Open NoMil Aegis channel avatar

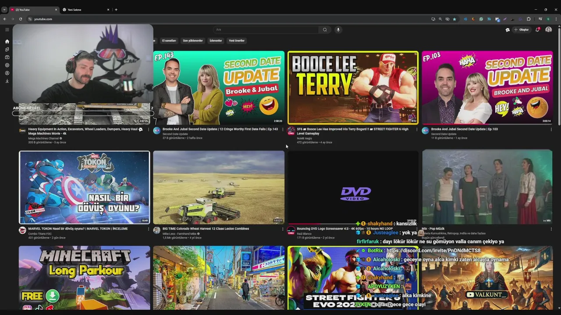[291, 131]
